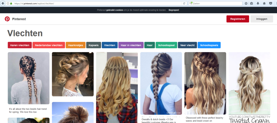Image resolution: width=277 pixels, height=123 pixels.
Task: Click the Vlechten page heading
Action: point(25,33)
